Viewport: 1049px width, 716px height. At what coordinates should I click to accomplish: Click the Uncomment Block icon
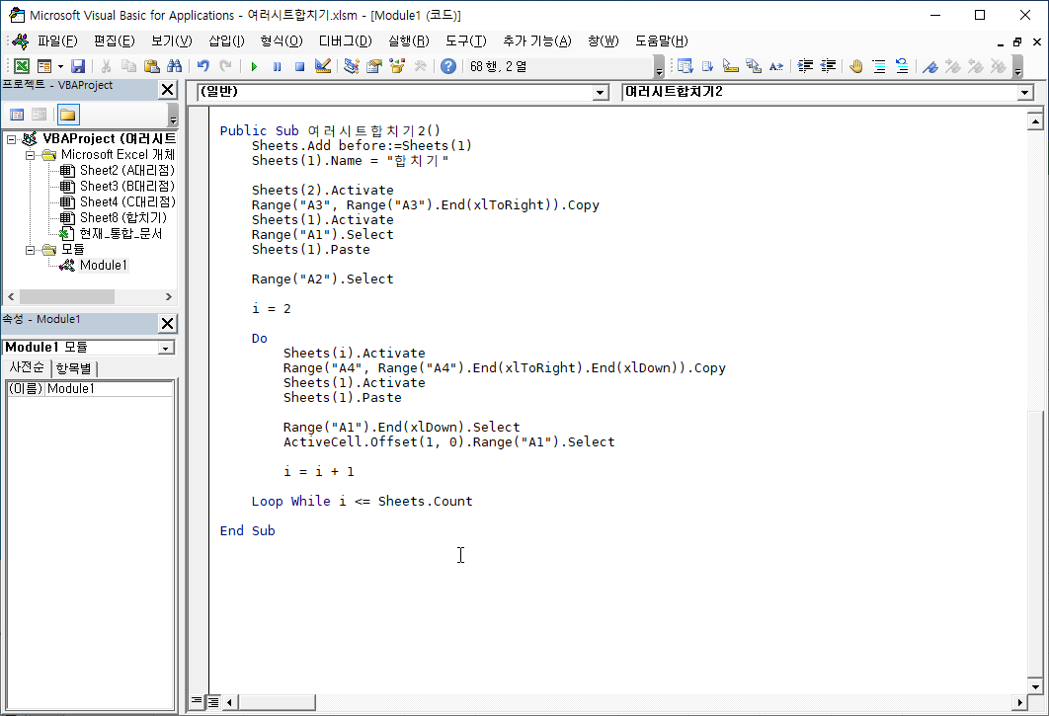click(902, 66)
